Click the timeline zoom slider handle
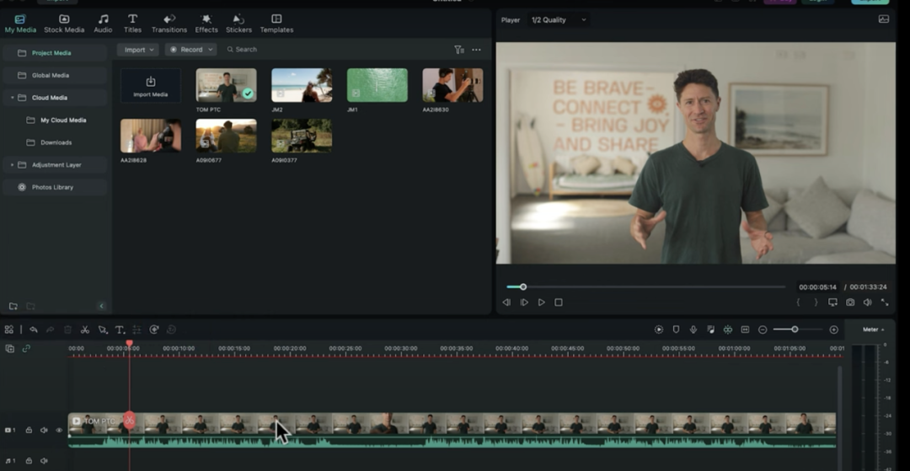The width and height of the screenshot is (910, 471). coord(795,329)
